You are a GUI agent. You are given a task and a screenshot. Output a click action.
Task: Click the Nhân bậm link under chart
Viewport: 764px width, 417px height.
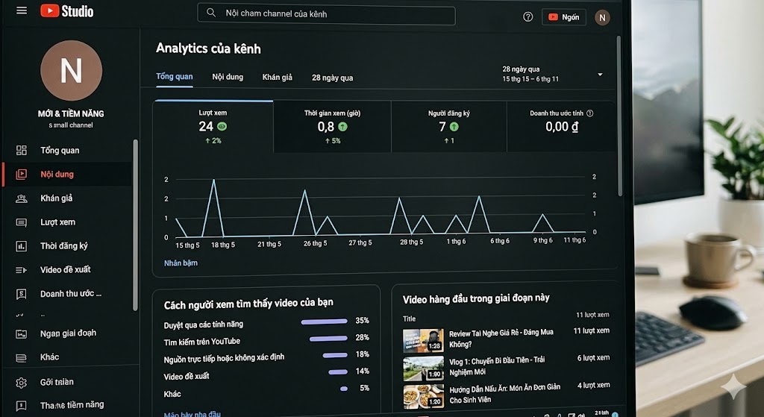point(181,263)
